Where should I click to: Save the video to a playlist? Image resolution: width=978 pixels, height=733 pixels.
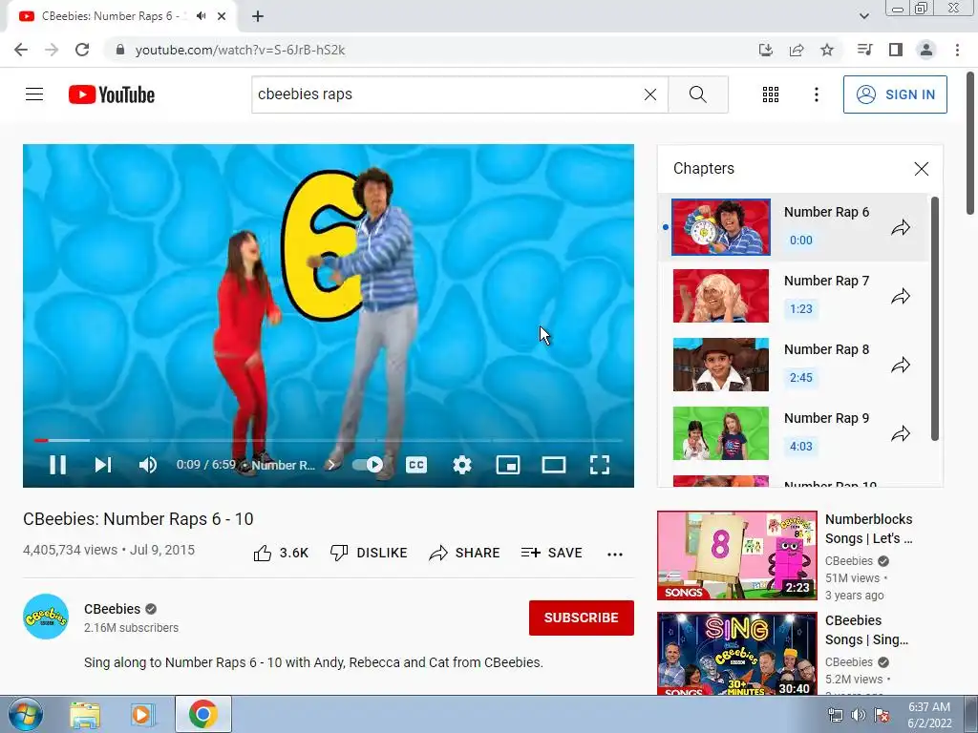click(x=551, y=553)
